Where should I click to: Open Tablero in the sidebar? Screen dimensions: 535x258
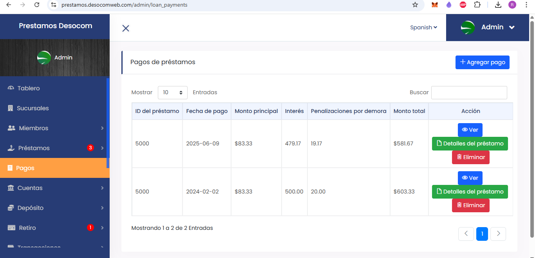pyautogui.click(x=29, y=88)
